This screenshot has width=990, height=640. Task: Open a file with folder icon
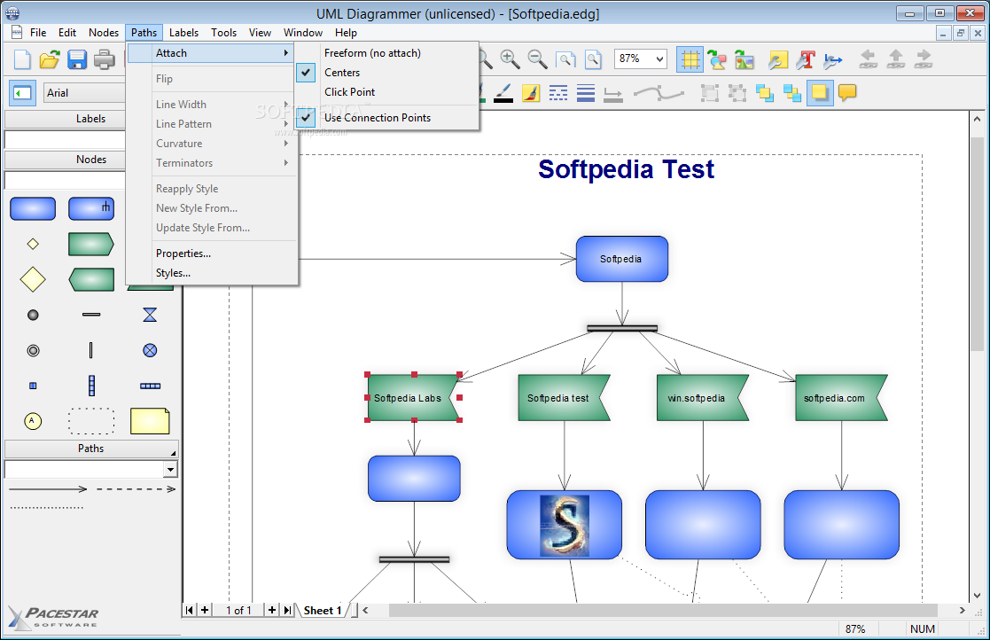pyautogui.click(x=50, y=59)
